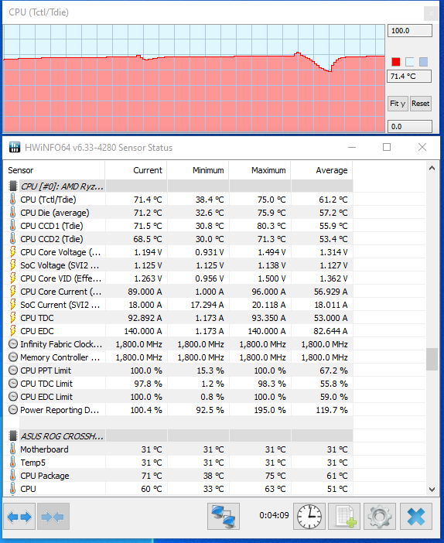Click the Minimum column header
Image resolution: width=444 pixels, height=543 pixels.
point(198,170)
